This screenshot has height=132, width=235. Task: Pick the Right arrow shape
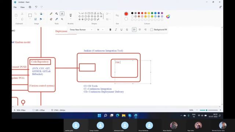pos(89,16)
